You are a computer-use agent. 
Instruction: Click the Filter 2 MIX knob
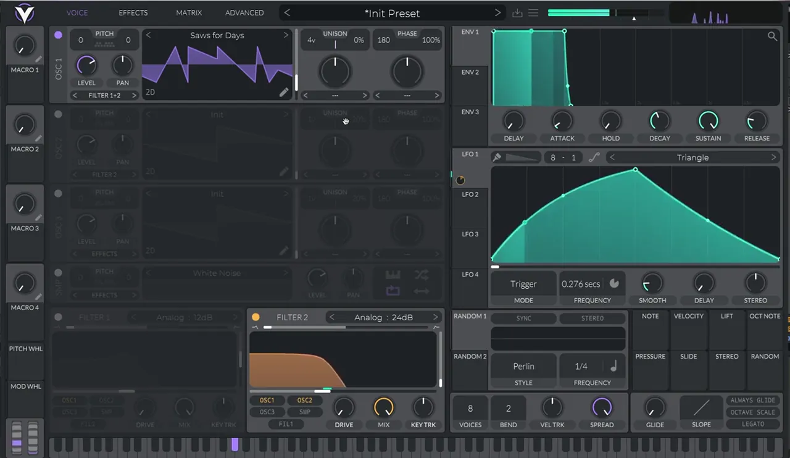coord(383,407)
